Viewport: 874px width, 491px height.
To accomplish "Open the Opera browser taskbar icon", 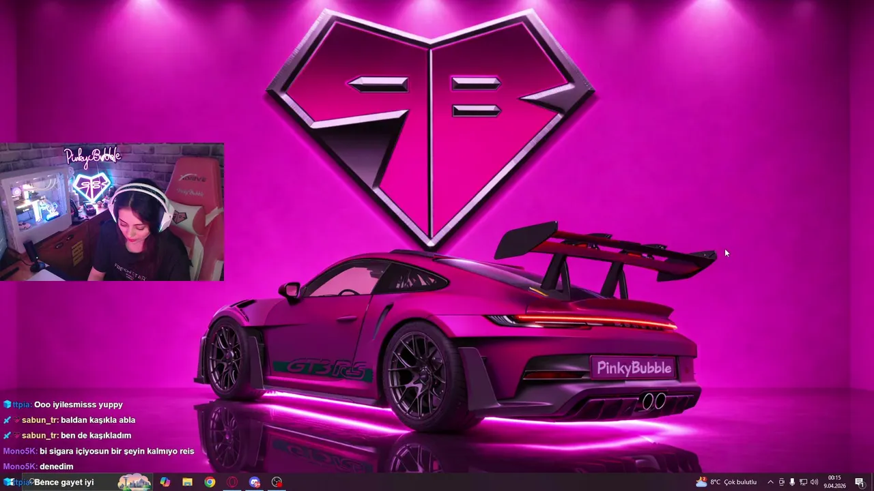I will coord(232,482).
